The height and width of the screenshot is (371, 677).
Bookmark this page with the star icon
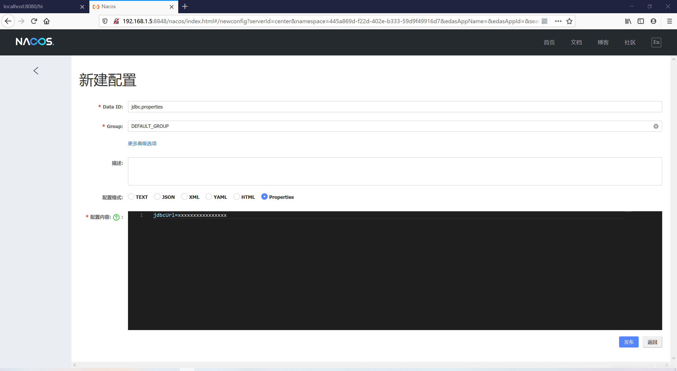[569, 21]
